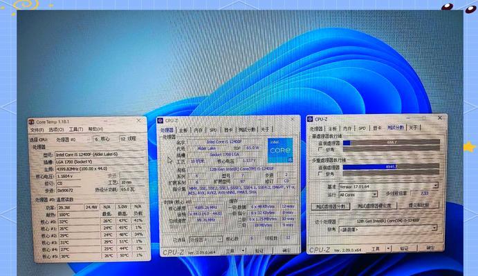Click 1.1604 v voltage value in Core Temp
478x276 pixels.
pyautogui.click(x=68, y=177)
